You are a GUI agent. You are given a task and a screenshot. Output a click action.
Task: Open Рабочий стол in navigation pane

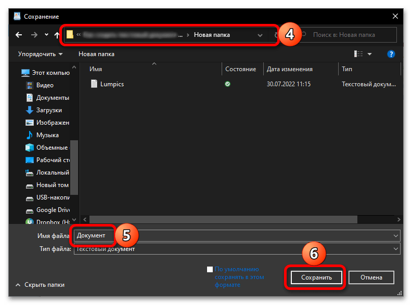point(47,160)
